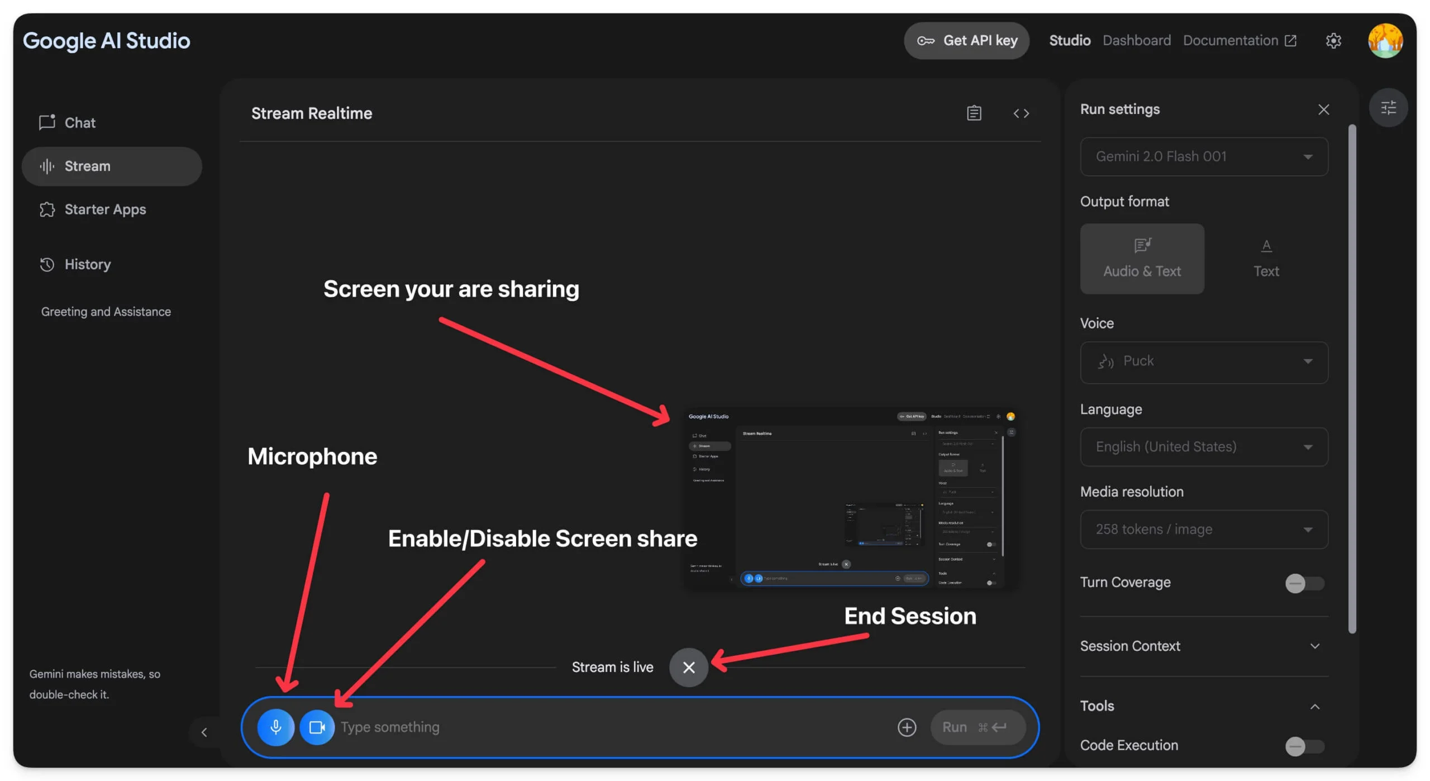Open the user profile avatar
This screenshot has width=1430, height=781.
click(x=1385, y=40)
